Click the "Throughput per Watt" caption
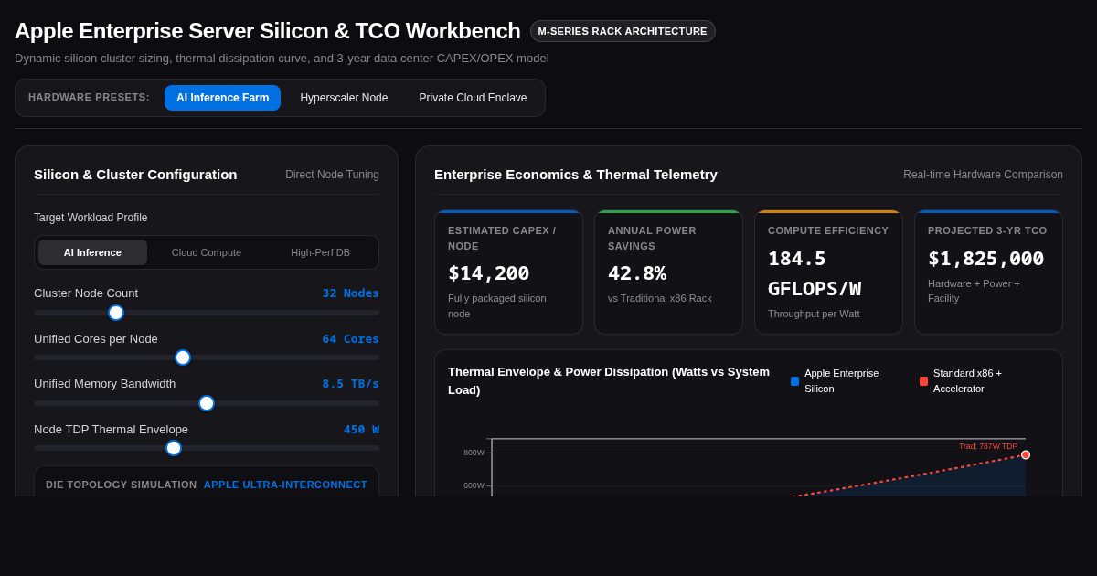The width and height of the screenshot is (1097, 576). [814, 314]
